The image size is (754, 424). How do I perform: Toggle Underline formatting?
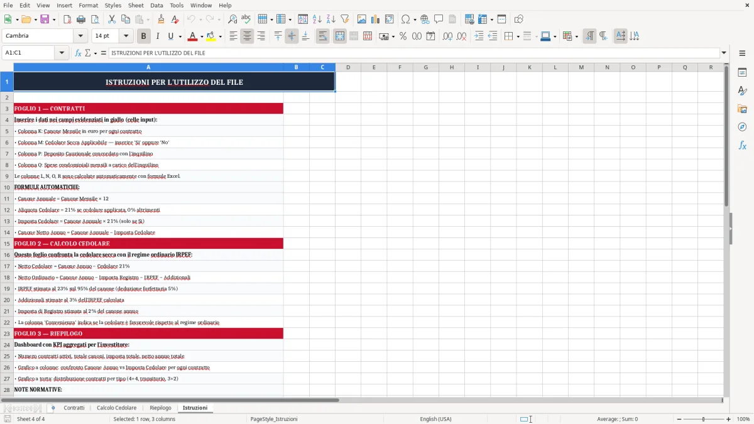point(170,36)
